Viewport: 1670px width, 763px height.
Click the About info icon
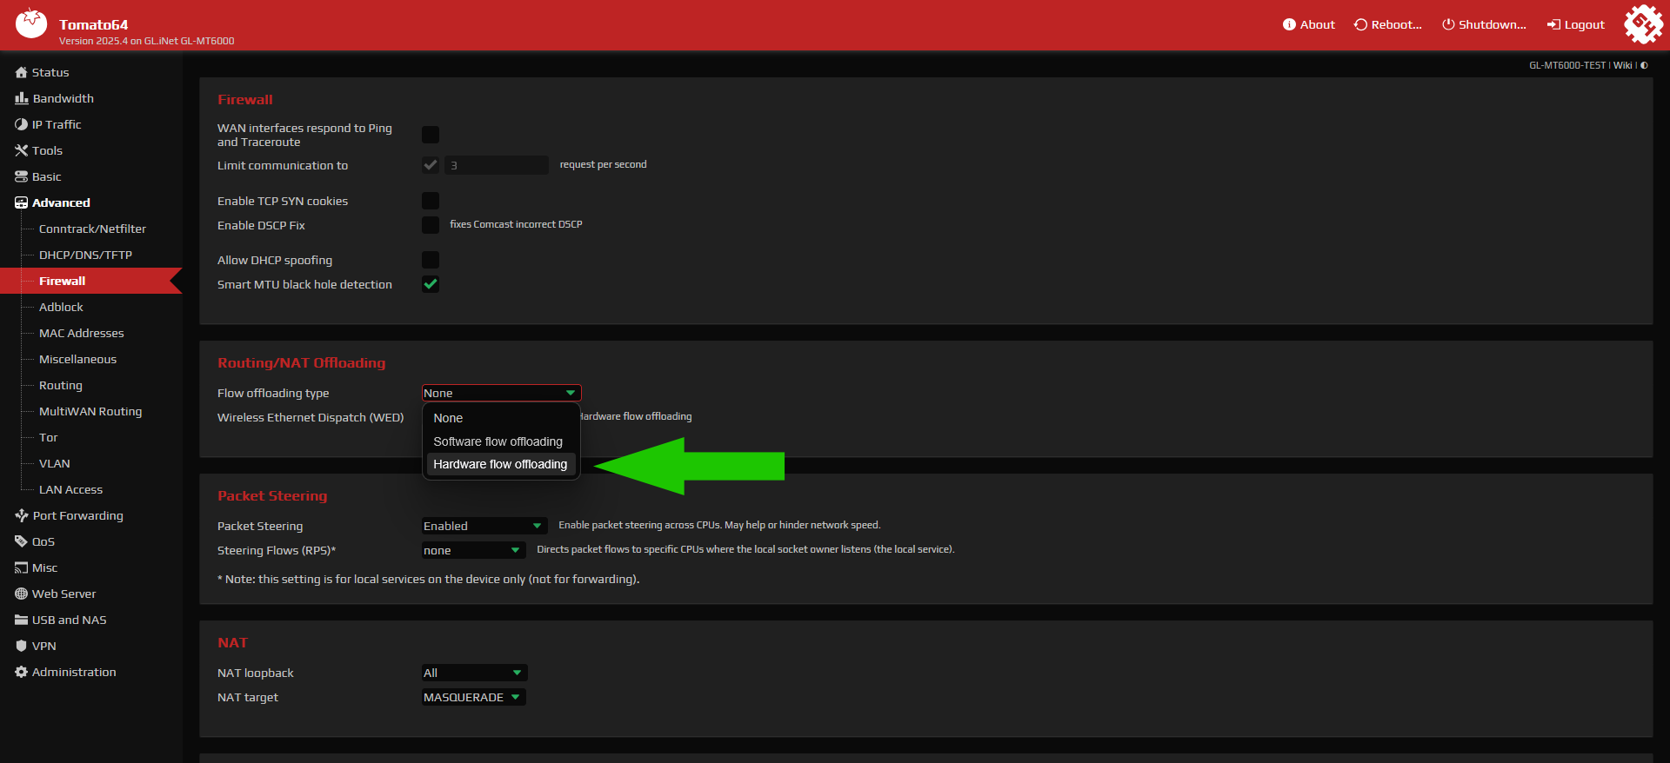[x=1289, y=24]
